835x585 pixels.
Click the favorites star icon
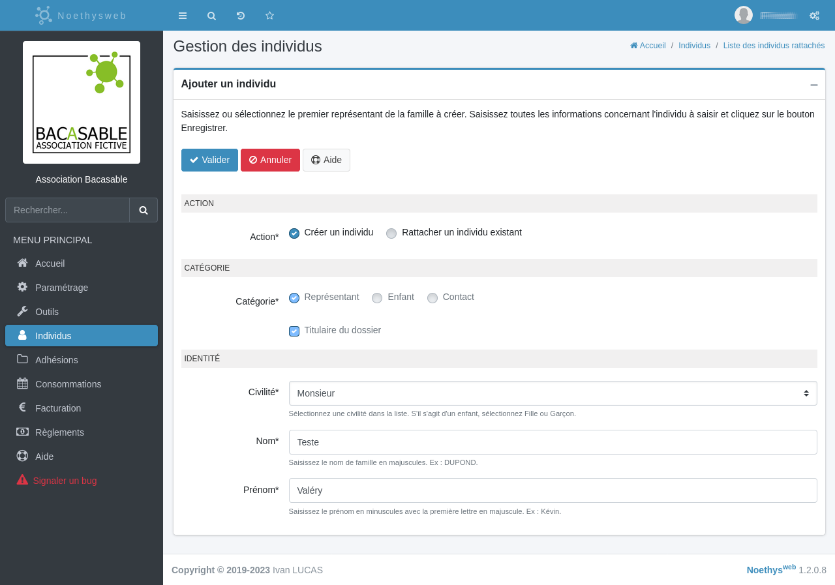[x=269, y=16]
